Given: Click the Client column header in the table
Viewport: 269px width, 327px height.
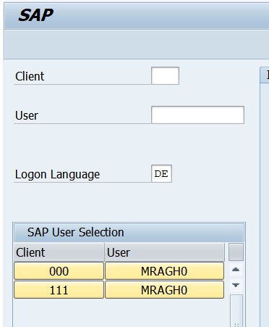Looking at the screenshot, I should tap(59, 252).
